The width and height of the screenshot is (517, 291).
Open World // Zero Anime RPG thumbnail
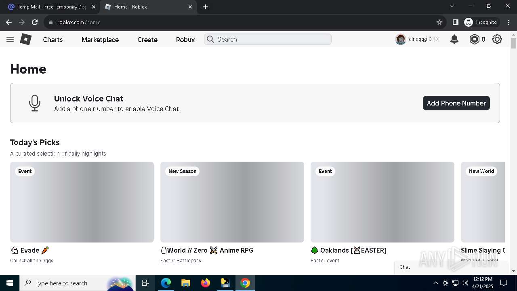232,202
